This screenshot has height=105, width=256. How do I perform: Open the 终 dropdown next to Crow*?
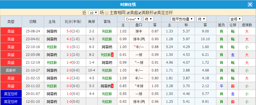point(149,19)
